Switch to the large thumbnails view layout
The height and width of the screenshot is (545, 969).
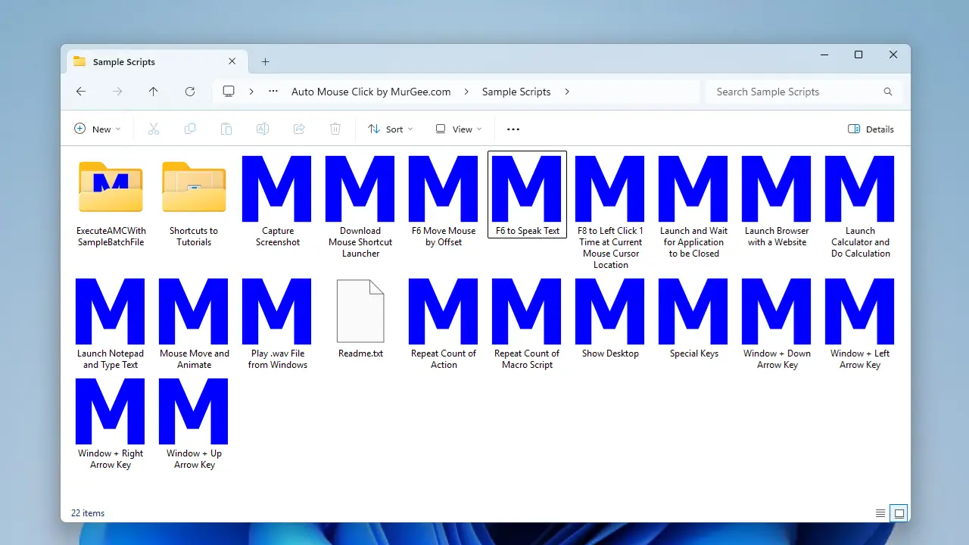(899, 513)
